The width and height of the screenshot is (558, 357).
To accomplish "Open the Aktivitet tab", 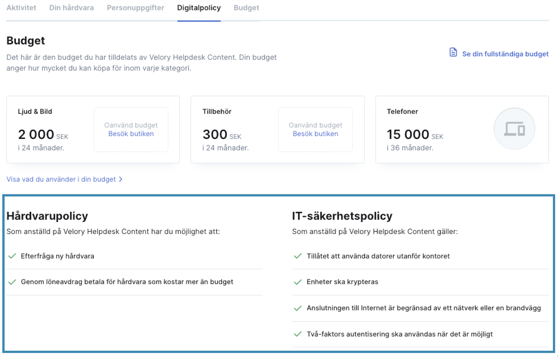I will click(21, 8).
